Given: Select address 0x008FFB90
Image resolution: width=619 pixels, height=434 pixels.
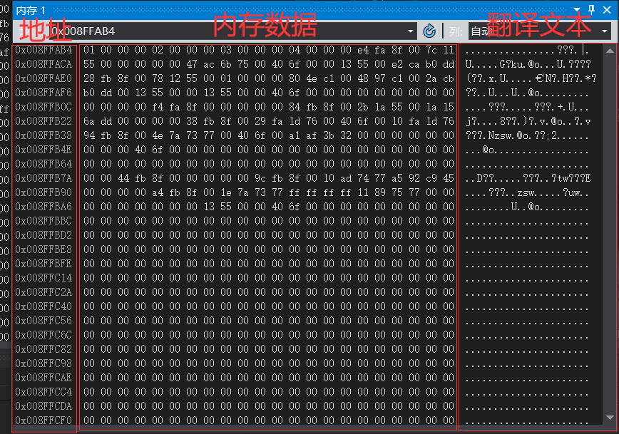Looking at the screenshot, I should 44,192.
